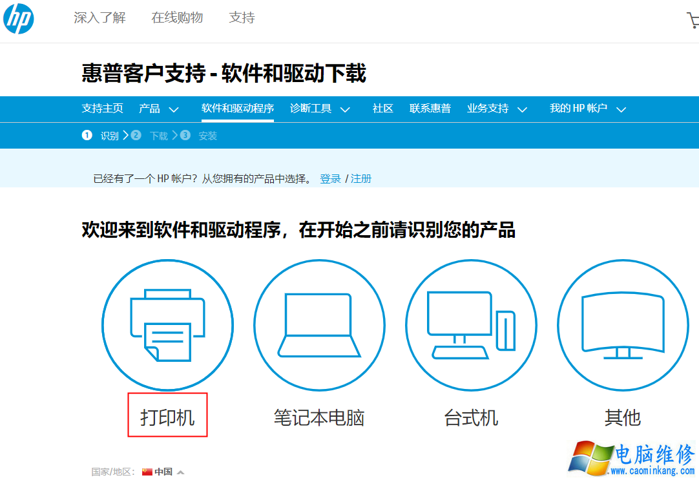Expand the 业务支持 dropdown menu

tap(497, 109)
